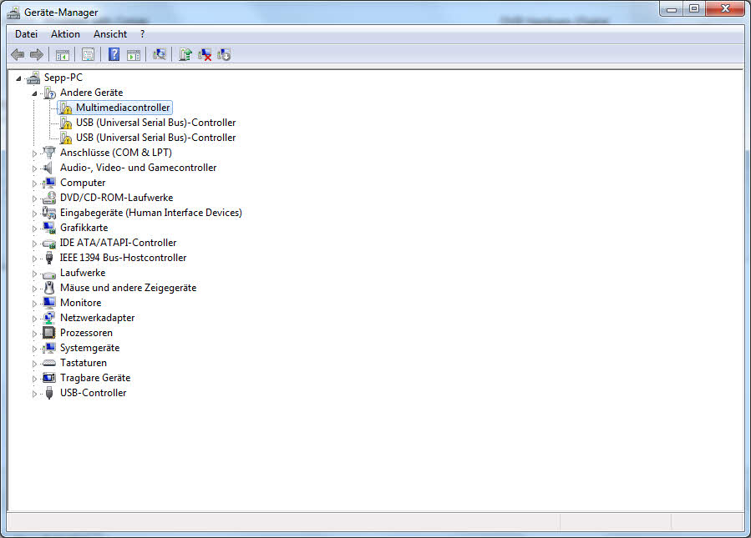Click the Multimediacontroller warning icon

pyautogui.click(x=66, y=108)
